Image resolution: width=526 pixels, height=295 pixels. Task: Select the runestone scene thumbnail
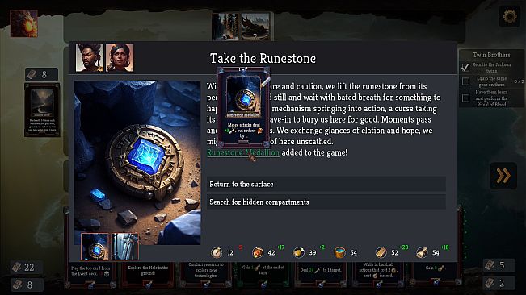tap(95, 247)
